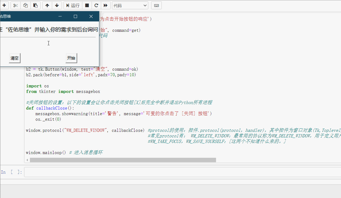Viewport: 341px width, 198px height.
Task: Open the 代码 cell type dropdown
Action: click(x=130, y=5)
